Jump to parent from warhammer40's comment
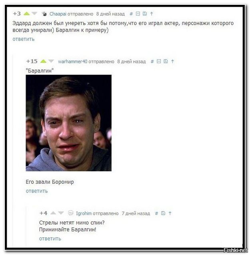 [x=172, y=61]
